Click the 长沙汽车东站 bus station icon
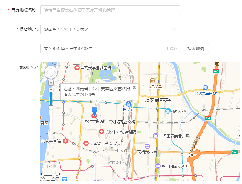 [205, 87]
